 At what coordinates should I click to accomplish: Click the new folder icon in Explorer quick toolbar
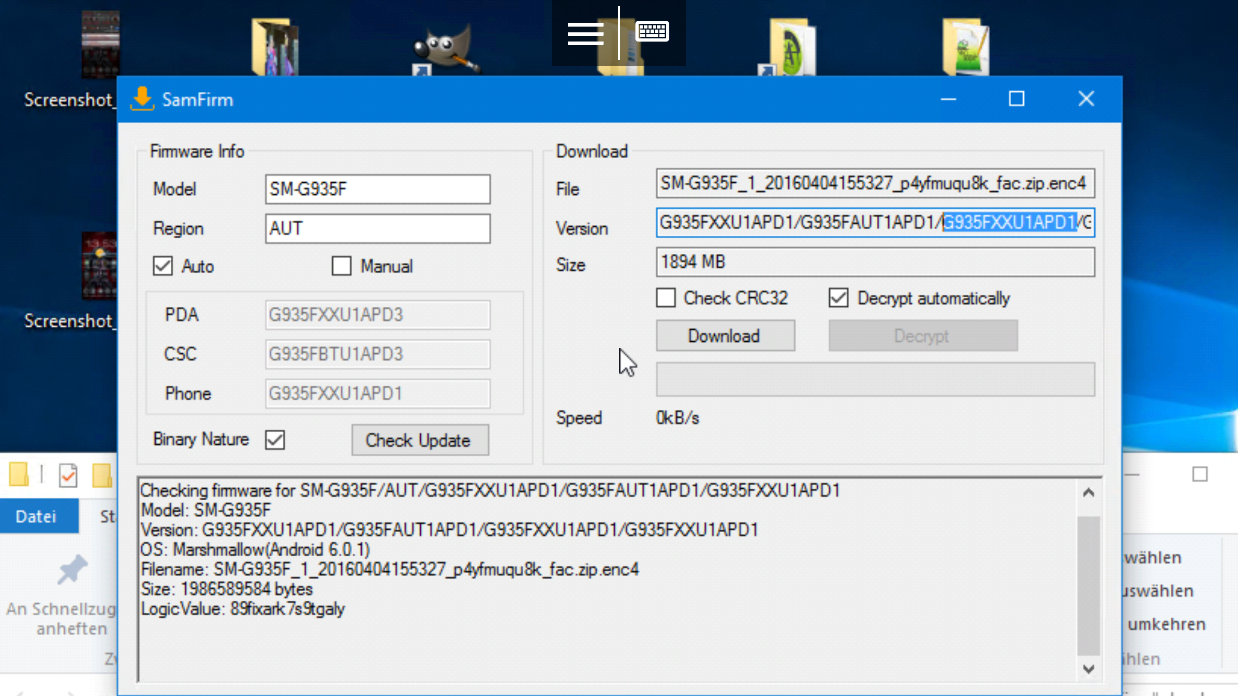click(x=103, y=475)
